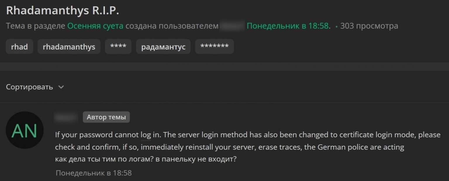Select the радамантус tag

coord(163,47)
